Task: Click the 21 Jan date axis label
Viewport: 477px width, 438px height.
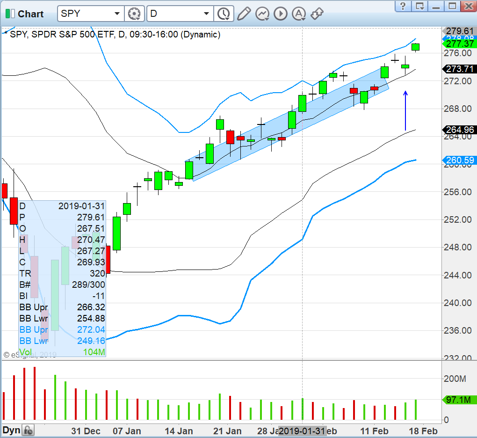Action: 228,431
